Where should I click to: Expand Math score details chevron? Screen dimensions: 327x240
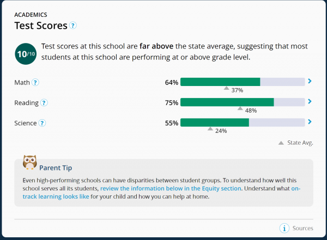tap(310, 81)
